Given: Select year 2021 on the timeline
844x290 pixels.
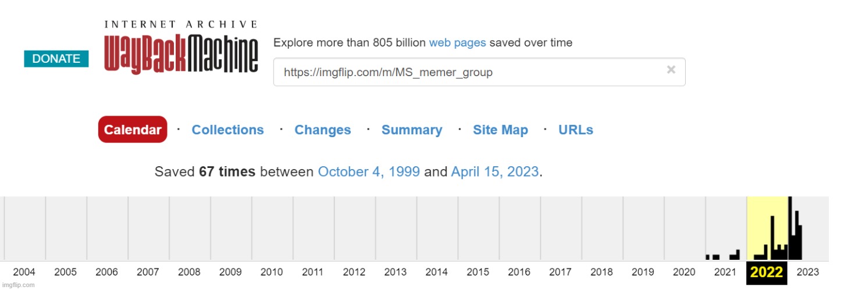Looking at the screenshot, I should pos(725,272).
